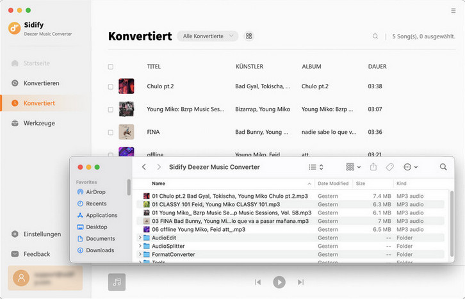Click Finder share icon

[373, 167]
